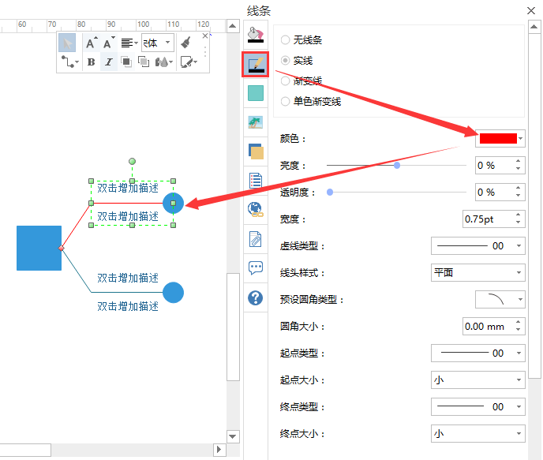Viewport: 543px width, 460px height.
Task: Decrease font size with smaller A icon
Action: pyautogui.click(x=109, y=43)
